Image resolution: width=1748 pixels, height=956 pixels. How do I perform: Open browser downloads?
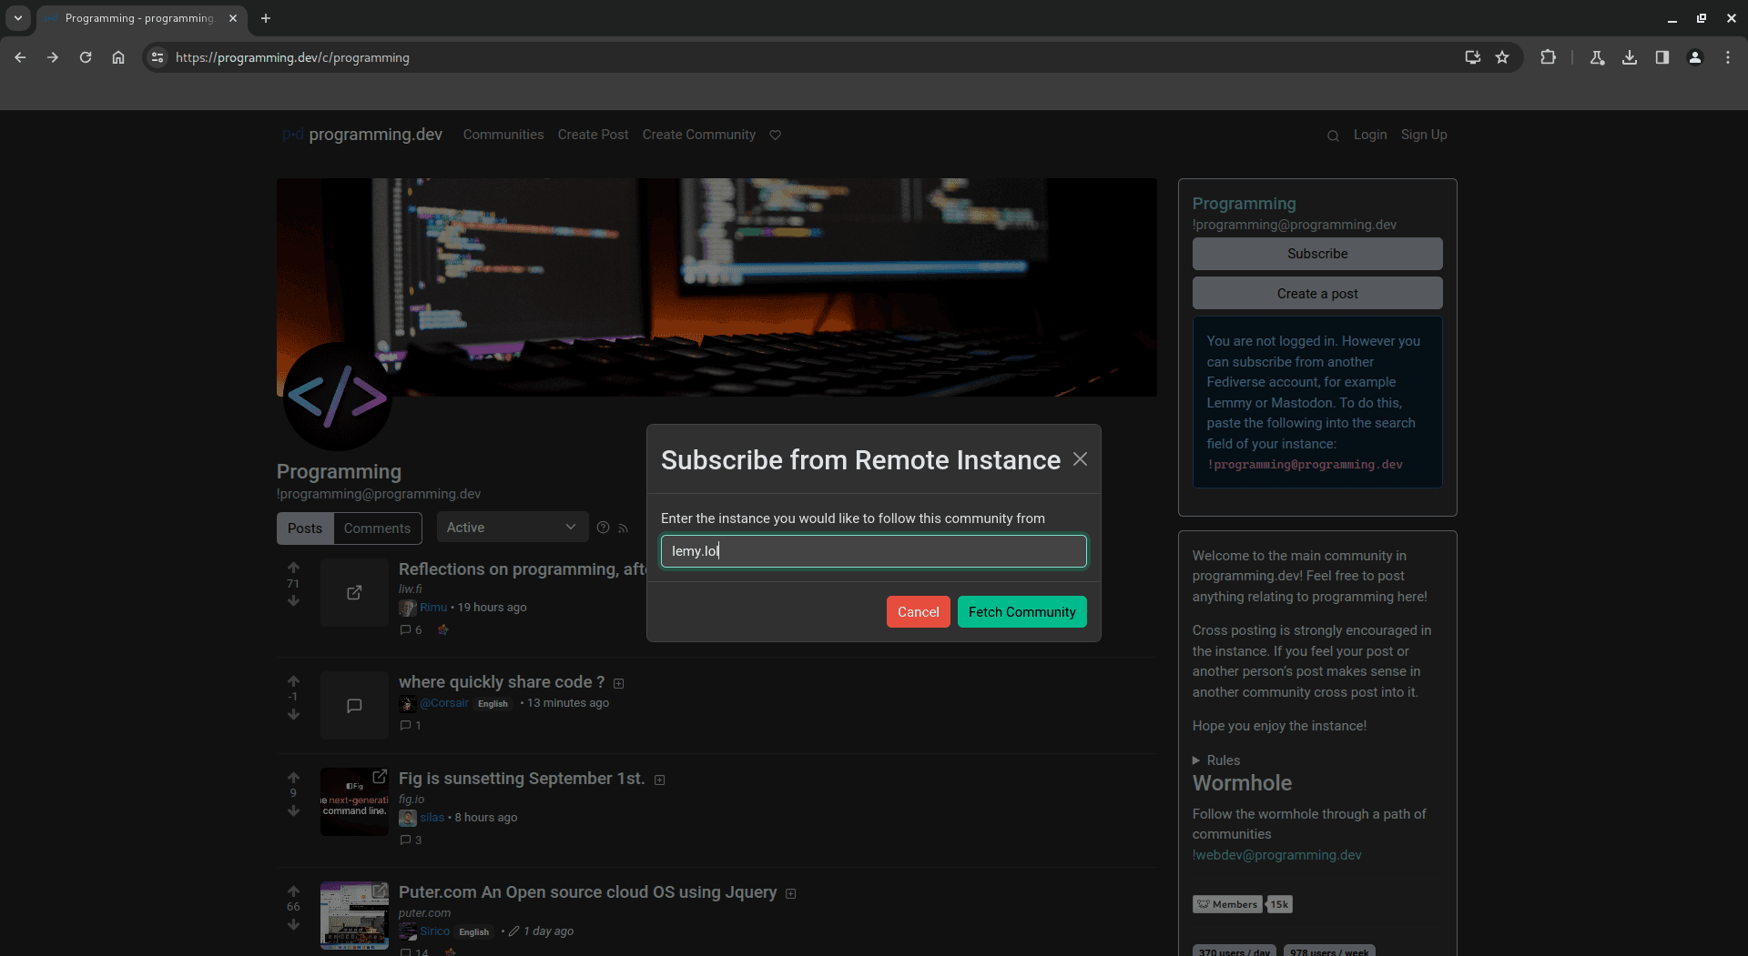1630,57
